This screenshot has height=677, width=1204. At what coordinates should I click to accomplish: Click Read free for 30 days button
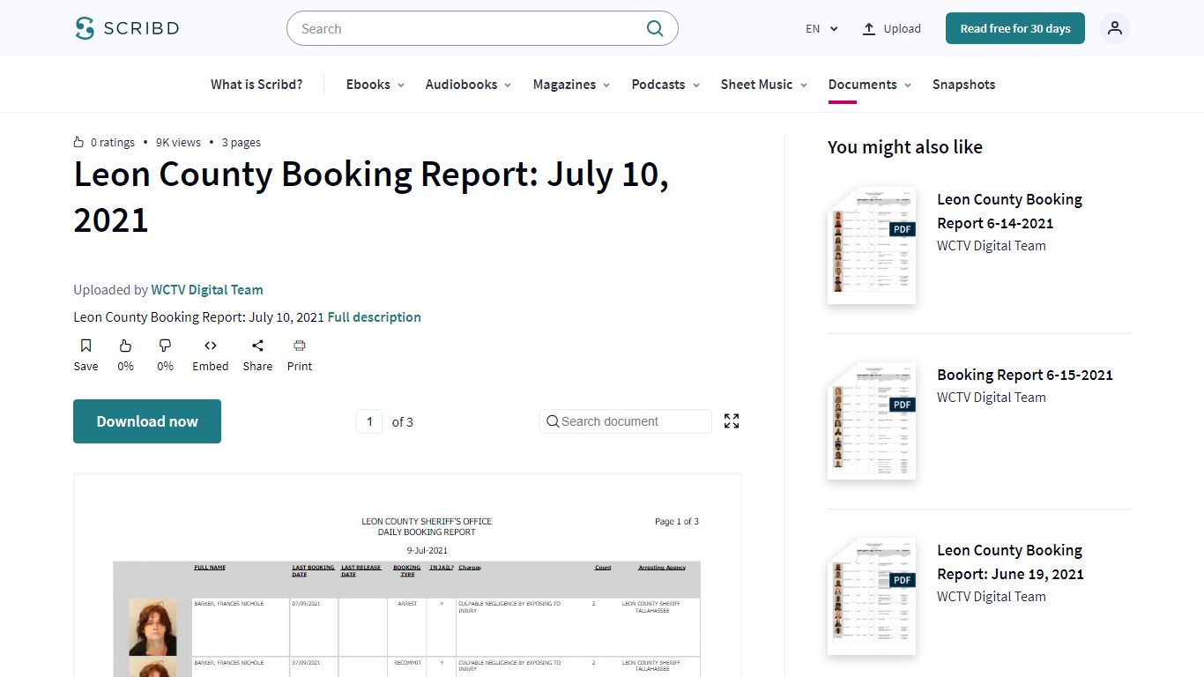(x=1015, y=28)
